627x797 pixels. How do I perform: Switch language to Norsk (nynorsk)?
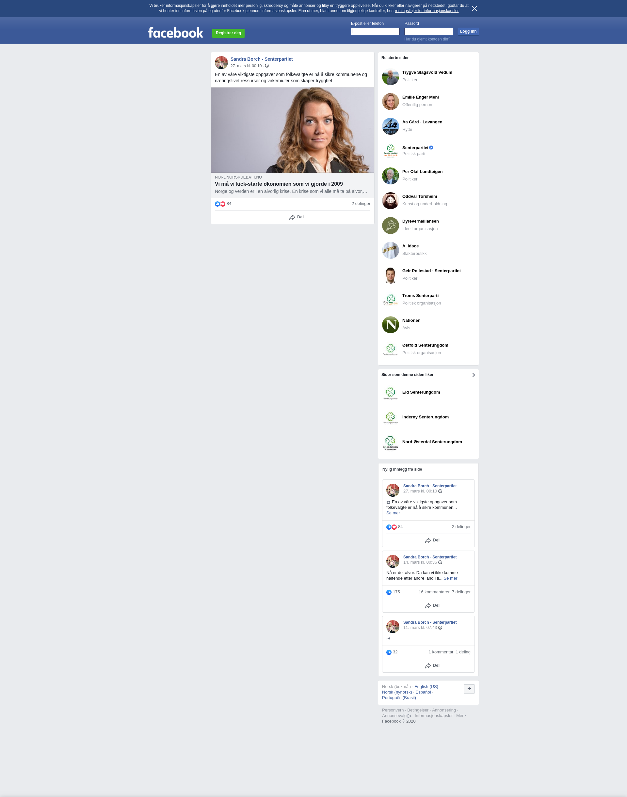[397, 692]
